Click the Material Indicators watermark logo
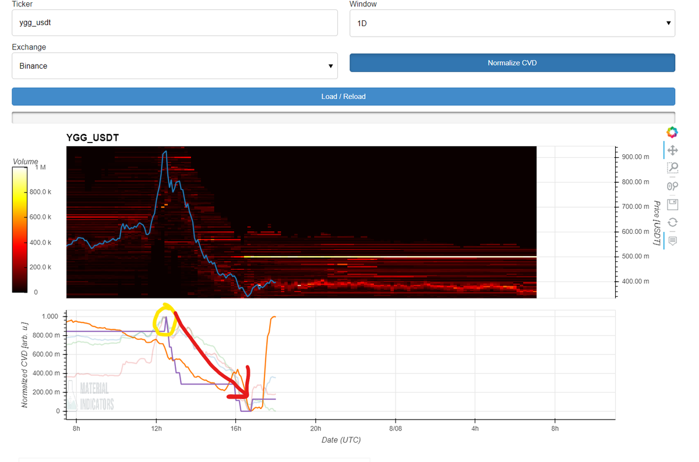The width and height of the screenshot is (699, 462). (91, 396)
